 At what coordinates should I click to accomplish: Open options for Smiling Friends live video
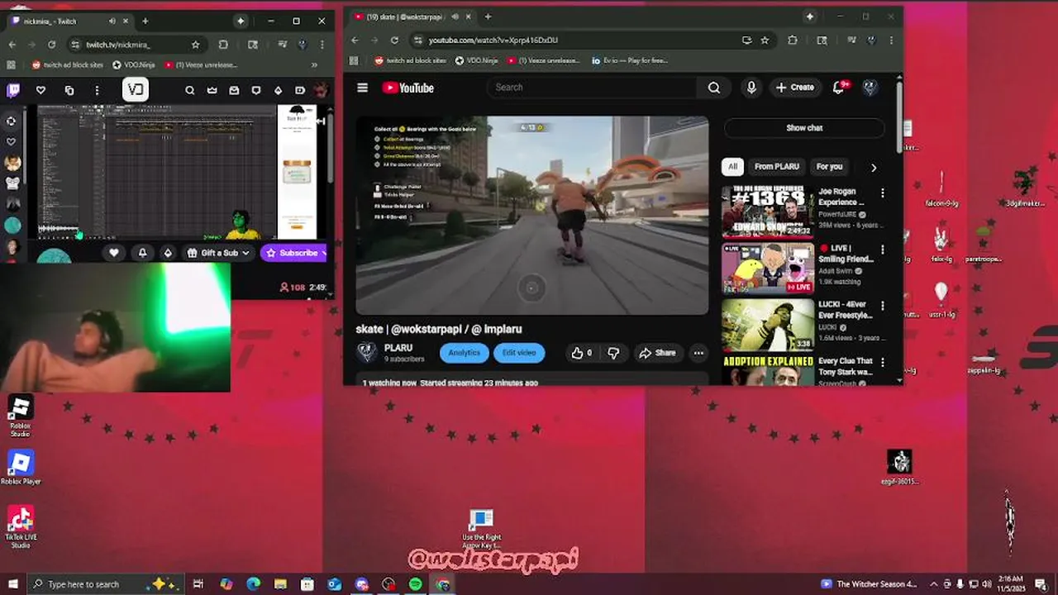pyautogui.click(x=882, y=250)
